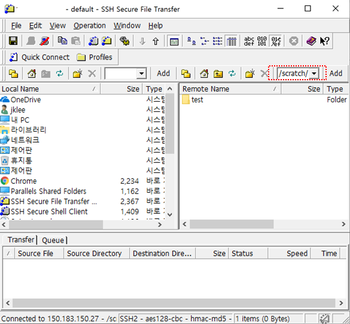
Task: Select Parallels Shared Folders entry
Action: [43, 191]
